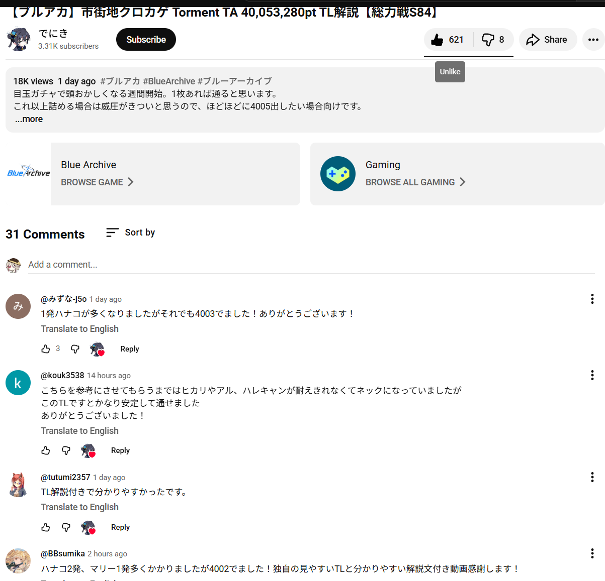Translate the @tutumi2357 comment to English
605x581 pixels.
[x=79, y=507]
